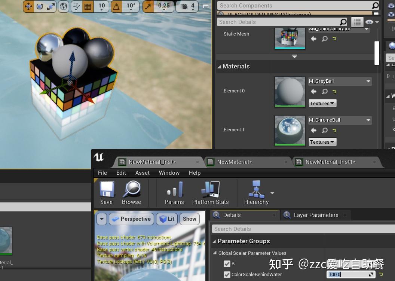
Task: Click the Hierarchy toolbar button
Action: pos(256,193)
